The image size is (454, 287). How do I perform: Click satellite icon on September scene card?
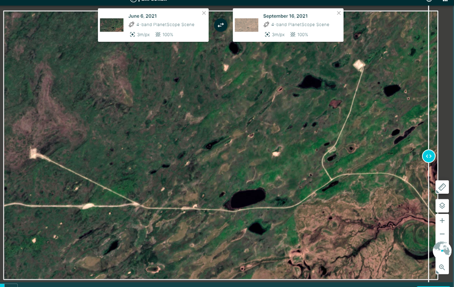(x=266, y=25)
